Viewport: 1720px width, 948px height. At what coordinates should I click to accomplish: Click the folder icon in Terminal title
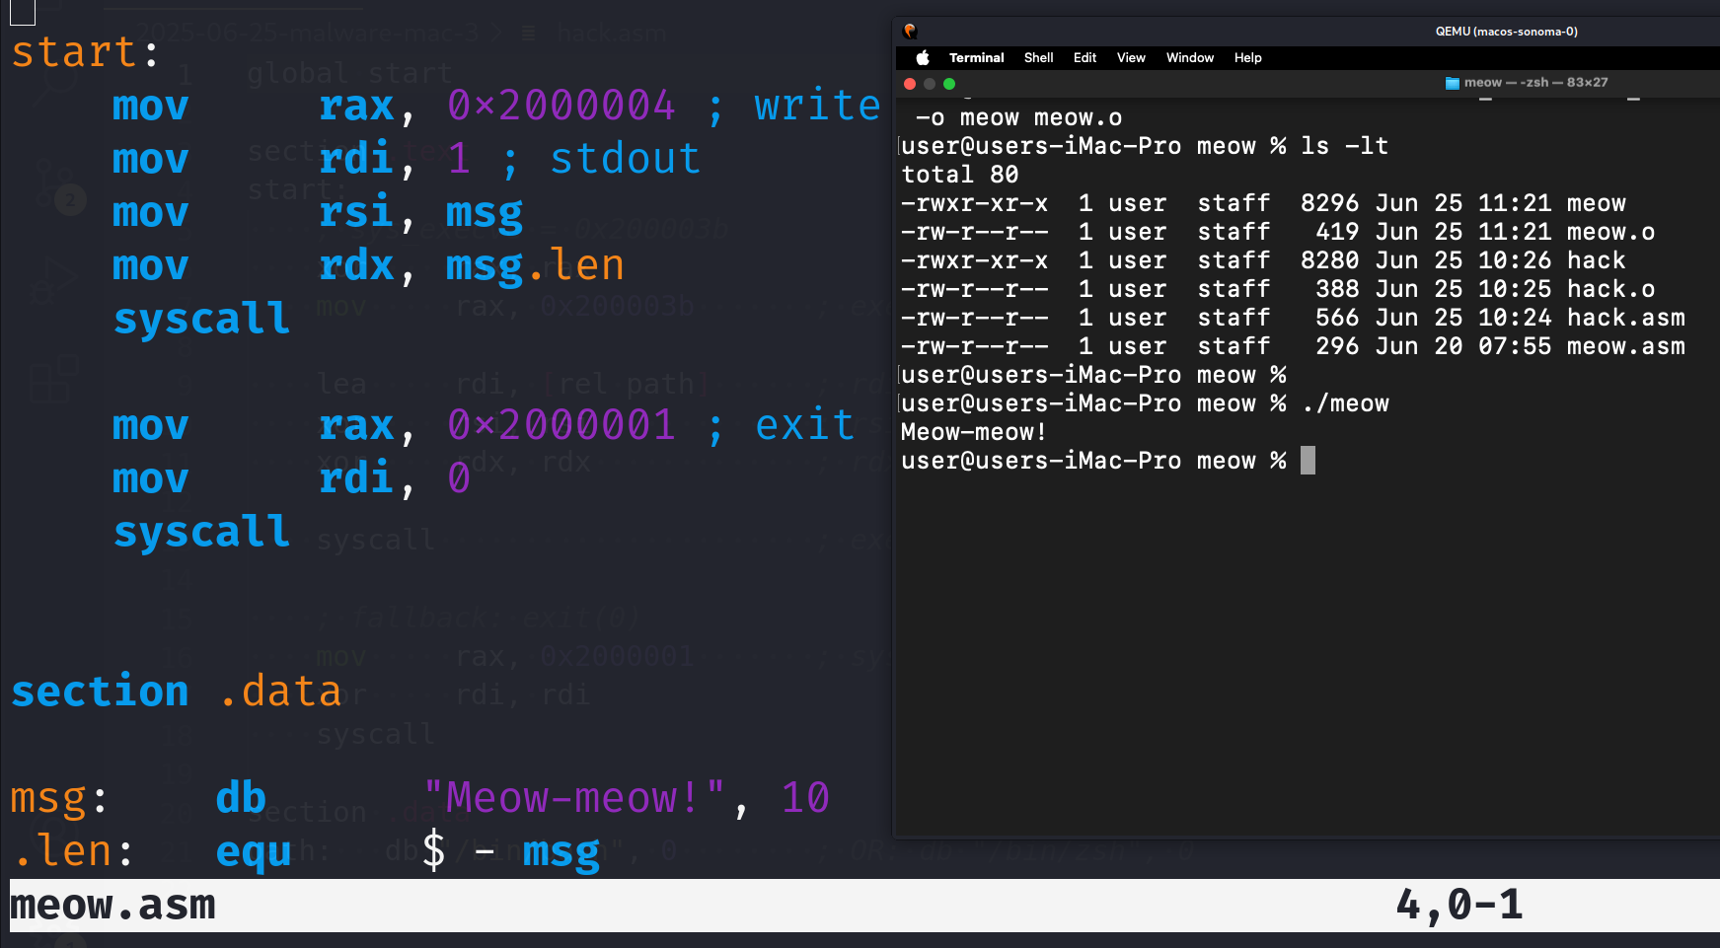click(1452, 83)
